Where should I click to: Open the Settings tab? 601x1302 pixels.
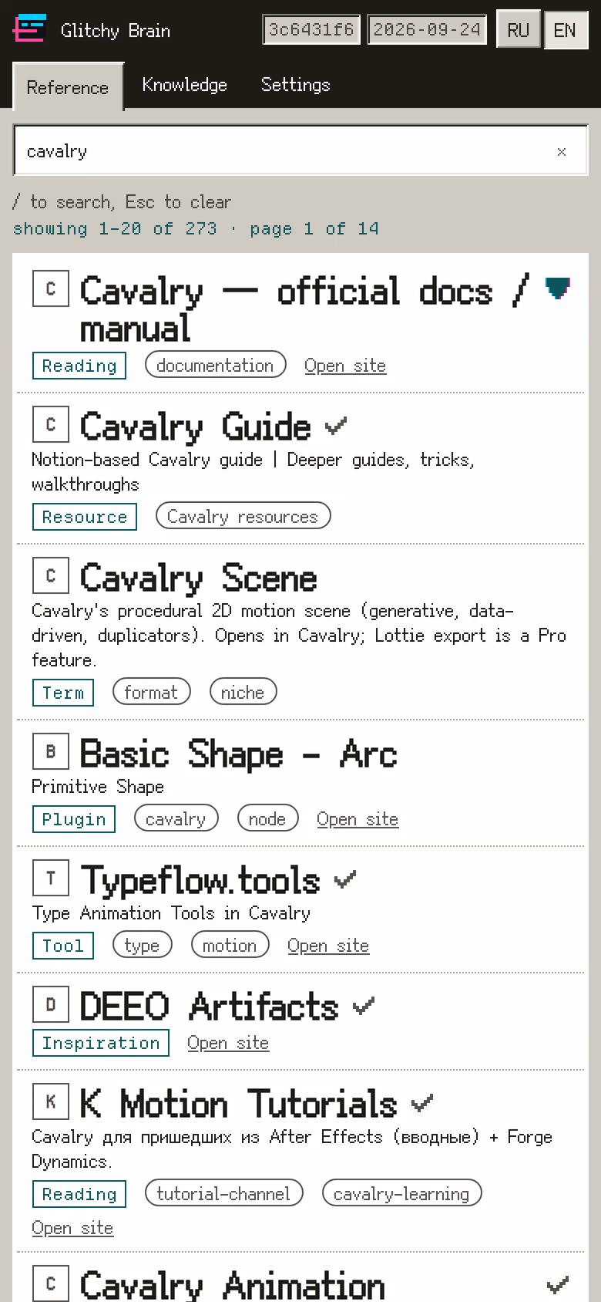pos(296,85)
